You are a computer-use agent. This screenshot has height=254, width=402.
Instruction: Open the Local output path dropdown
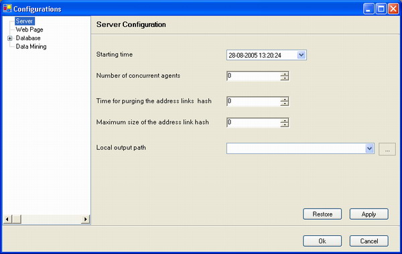[x=369, y=149]
